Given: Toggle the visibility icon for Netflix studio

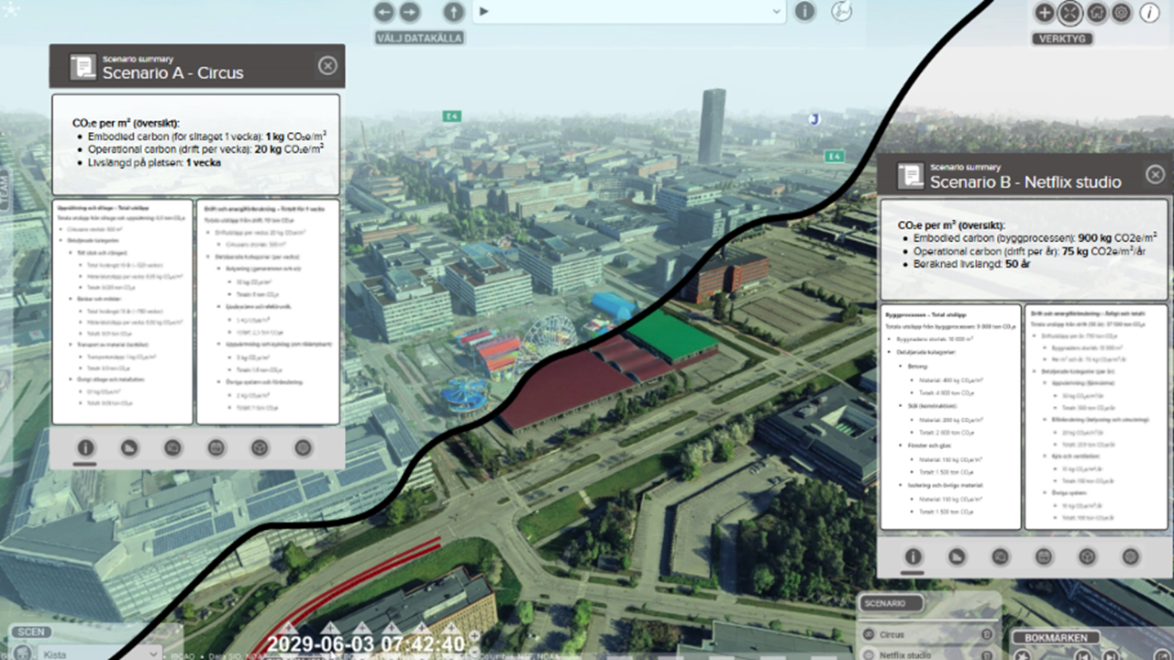Looking at the screenshot, I should [x=868, y=654].
